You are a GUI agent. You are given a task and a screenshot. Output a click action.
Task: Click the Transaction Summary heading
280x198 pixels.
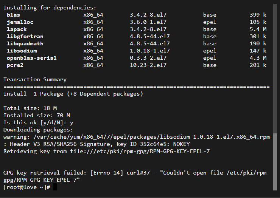tap(35, 79)
